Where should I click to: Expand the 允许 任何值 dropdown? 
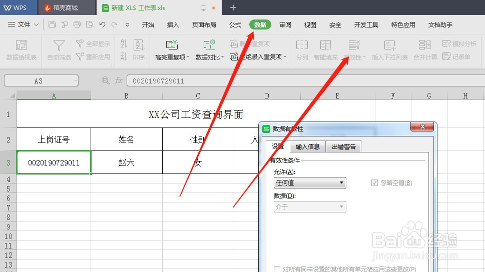[x=341, y=182]
